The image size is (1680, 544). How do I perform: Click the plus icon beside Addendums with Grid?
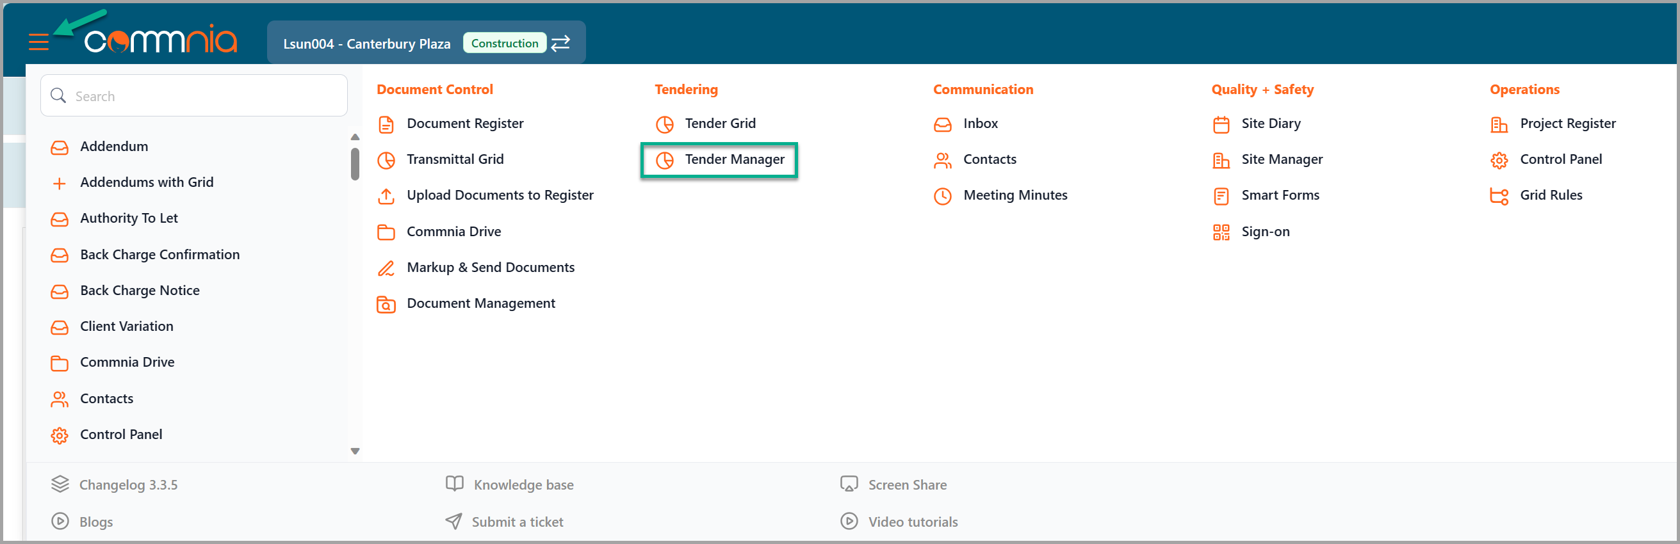coord(60,184)
